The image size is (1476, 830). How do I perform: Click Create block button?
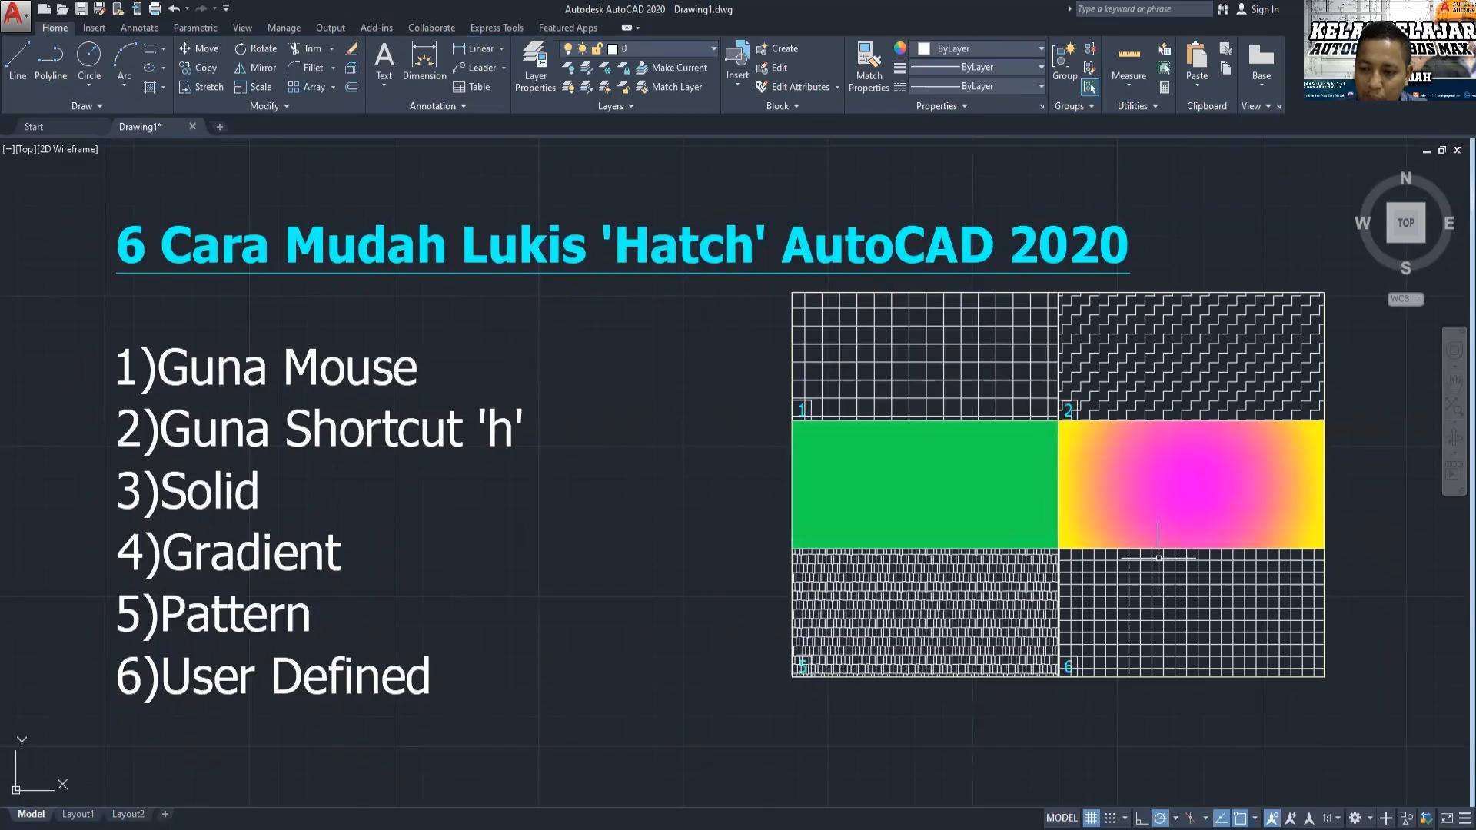(776, 48)
